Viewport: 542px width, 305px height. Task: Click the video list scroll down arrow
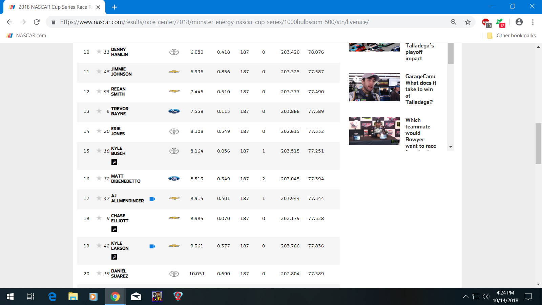click(451, 147)
